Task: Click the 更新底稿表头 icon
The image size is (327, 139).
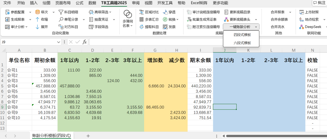Action: (226, 20)
